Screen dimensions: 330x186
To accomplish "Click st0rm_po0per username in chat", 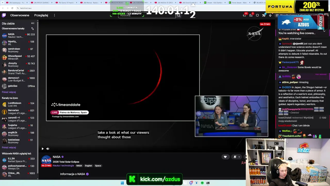I will (290, 82).
